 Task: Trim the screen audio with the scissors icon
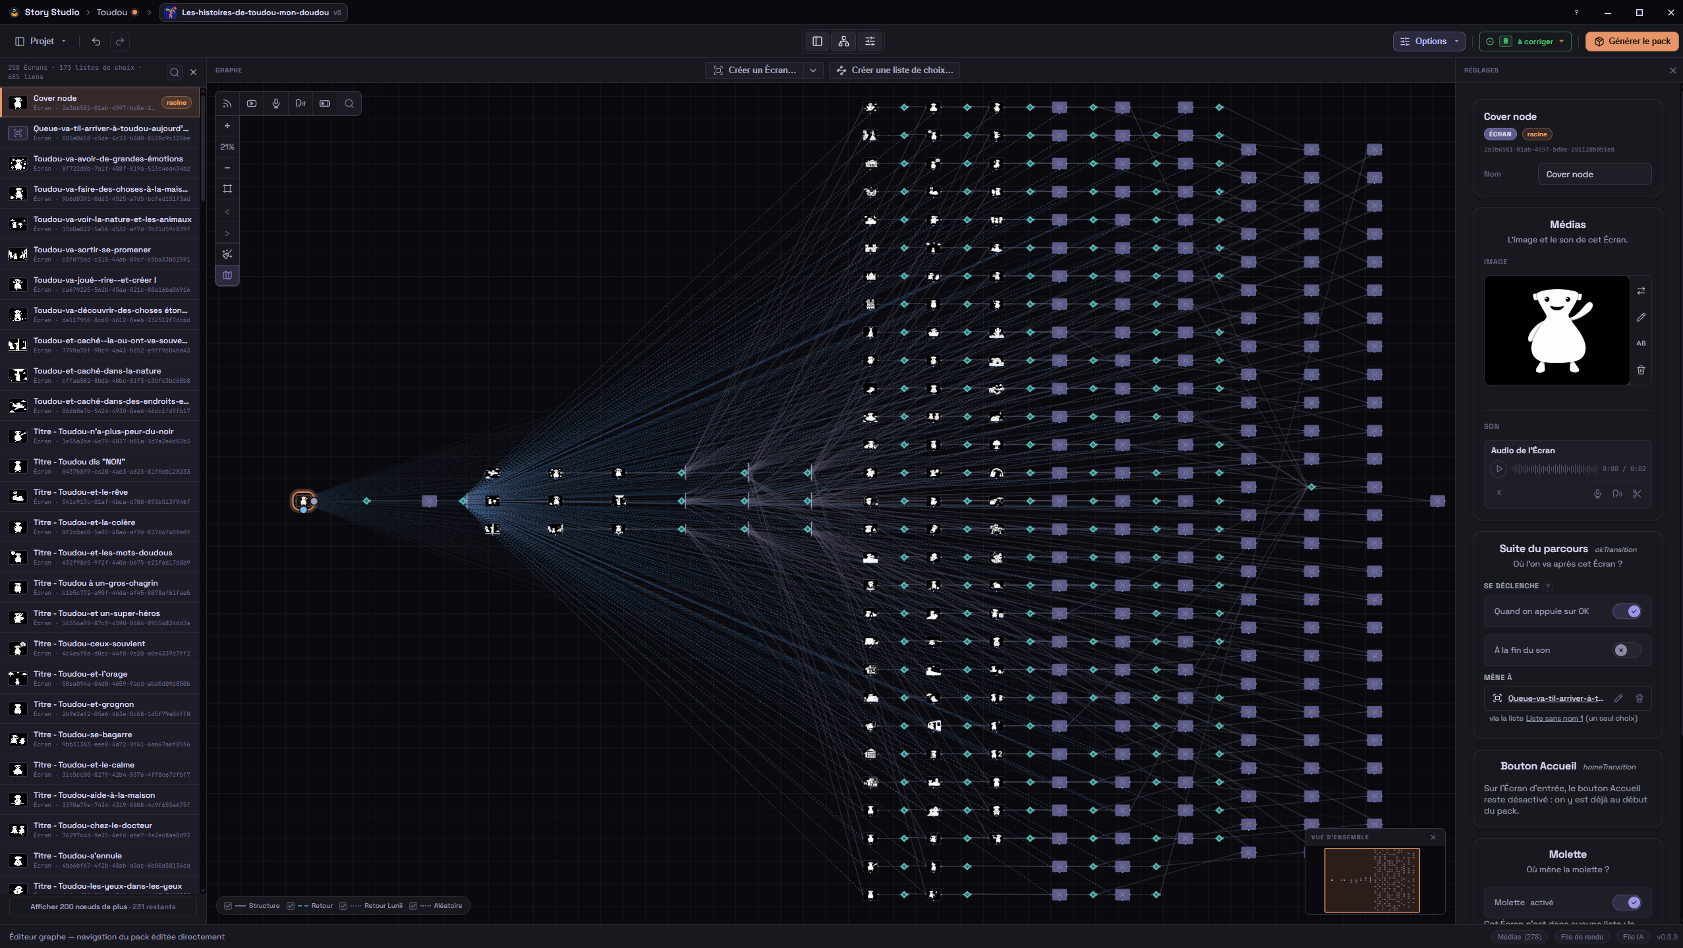point(1637,493)
